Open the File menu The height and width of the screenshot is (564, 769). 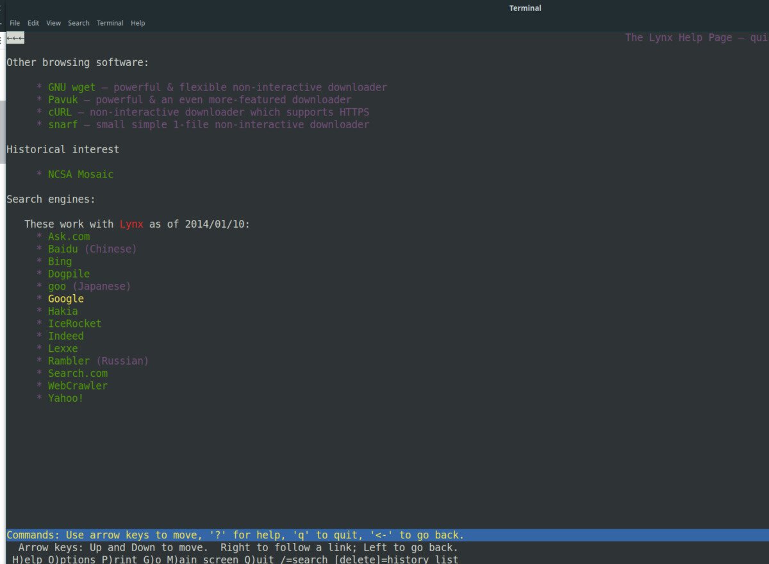[15, 23]
